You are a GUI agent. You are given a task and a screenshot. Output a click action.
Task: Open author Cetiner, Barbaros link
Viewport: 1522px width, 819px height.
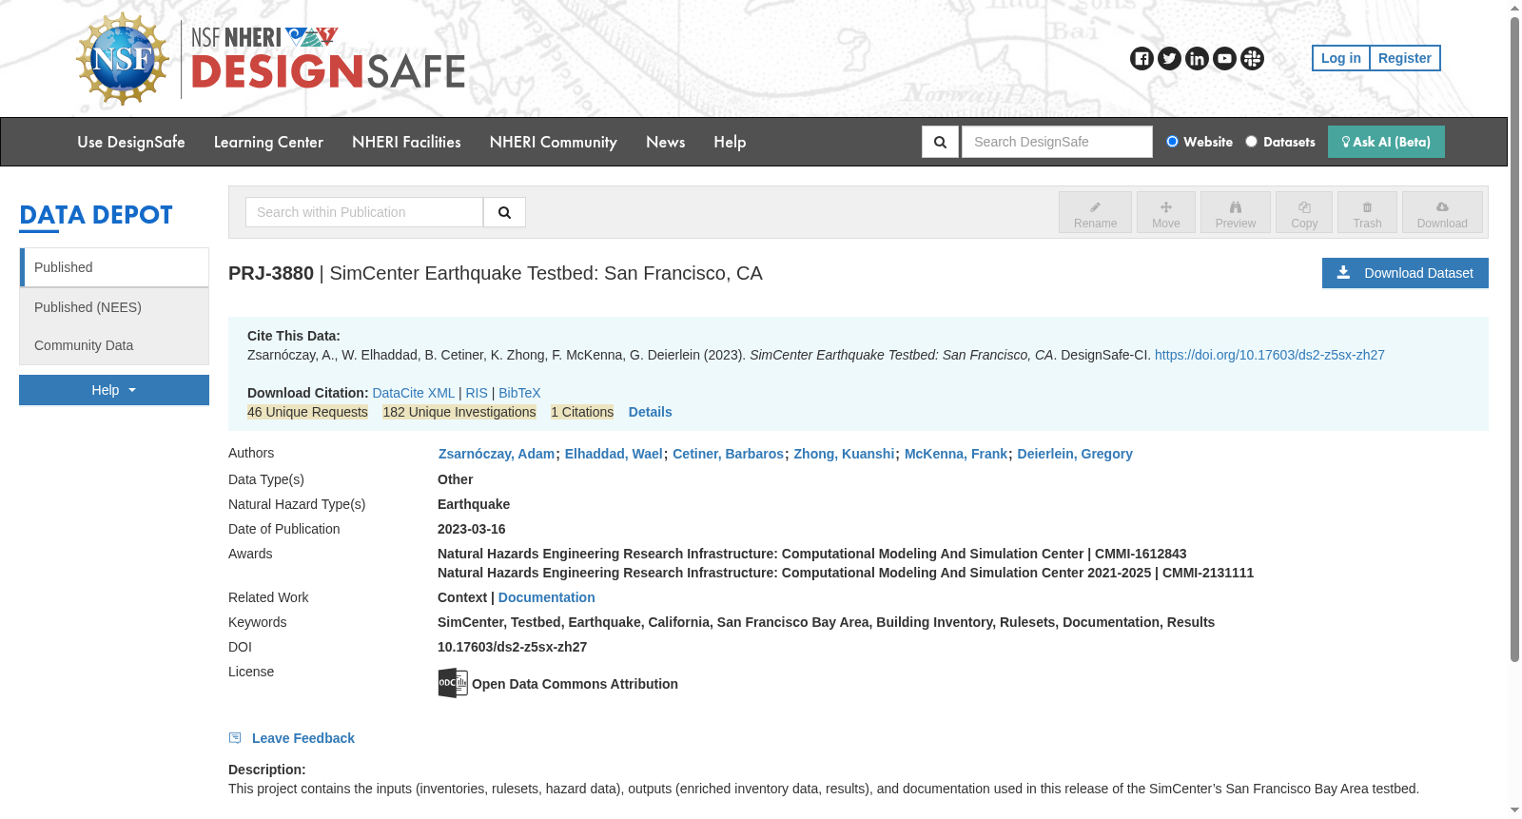pyautogui.click(x=728, y=454)
